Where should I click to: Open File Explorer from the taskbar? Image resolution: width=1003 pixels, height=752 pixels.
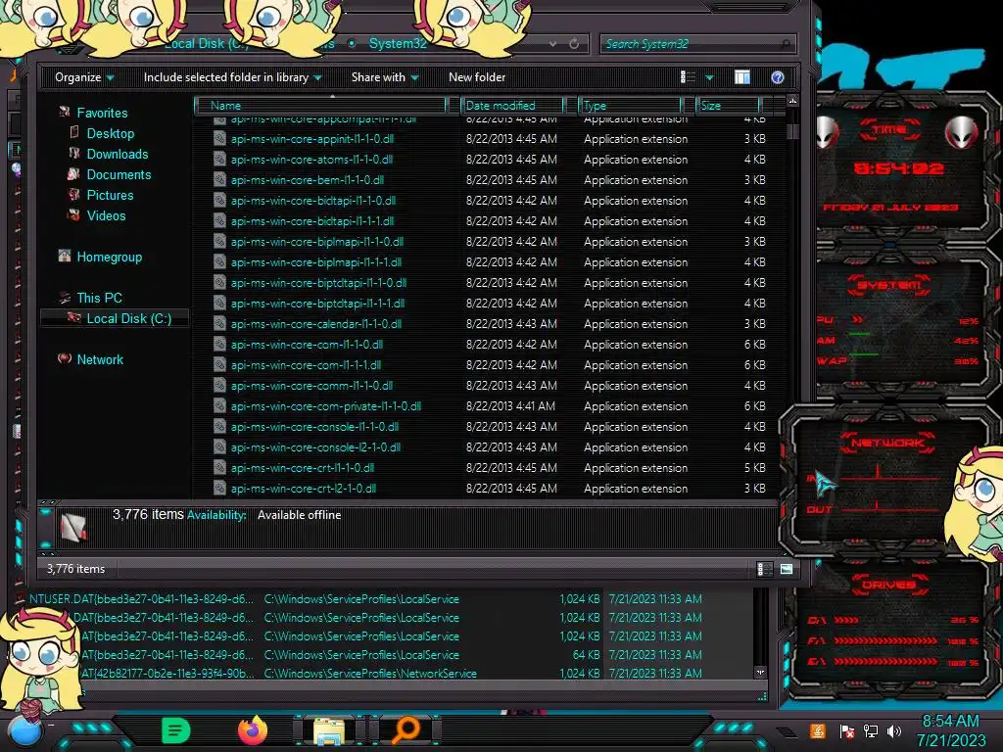[329, 730]
